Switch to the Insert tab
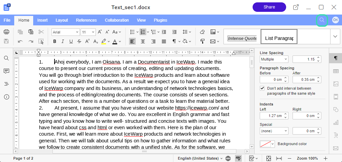The height and width of the screenshot is (162, 342). [43, 20]
